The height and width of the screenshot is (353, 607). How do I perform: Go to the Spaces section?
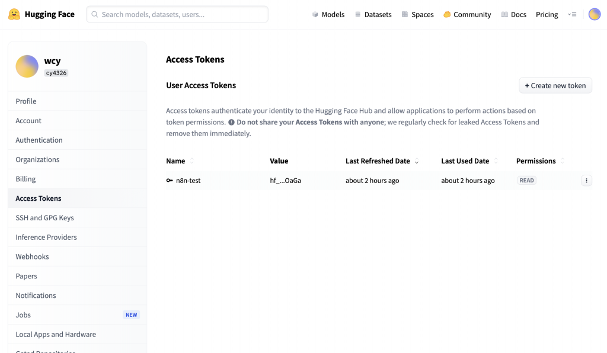pos(417,14)
